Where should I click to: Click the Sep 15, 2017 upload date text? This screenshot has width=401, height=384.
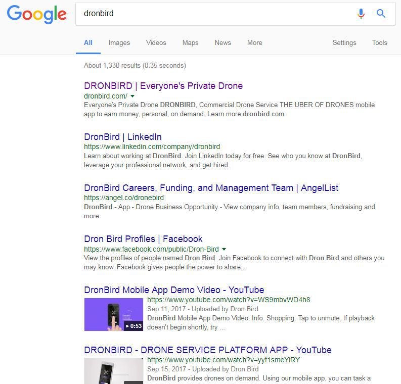coord(166,369)
